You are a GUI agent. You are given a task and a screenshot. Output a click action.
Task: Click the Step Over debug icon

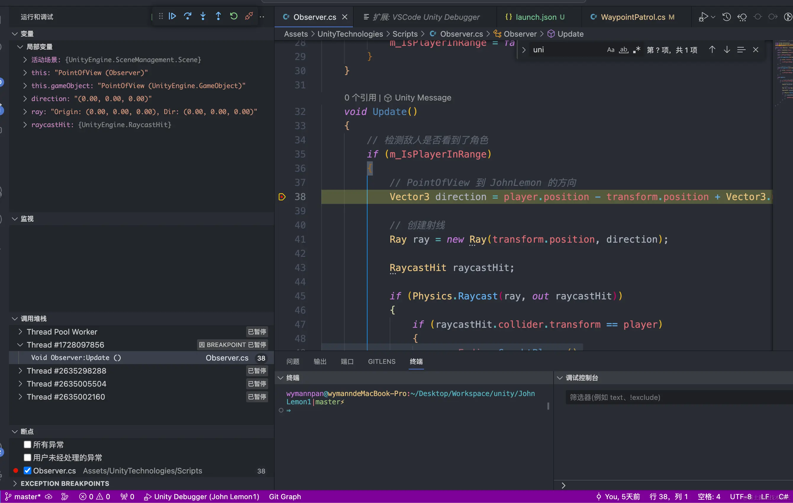tap(188, 16)
